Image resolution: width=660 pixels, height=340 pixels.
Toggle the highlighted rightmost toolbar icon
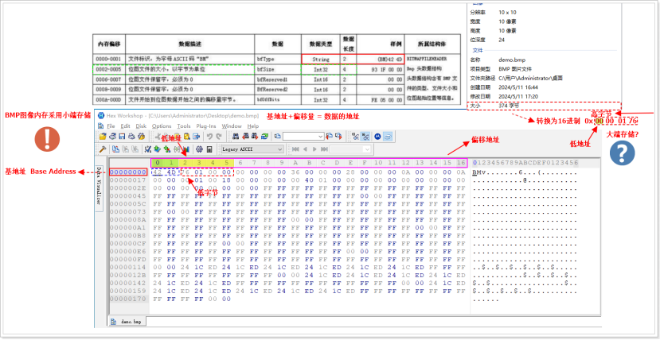point(388,137)
